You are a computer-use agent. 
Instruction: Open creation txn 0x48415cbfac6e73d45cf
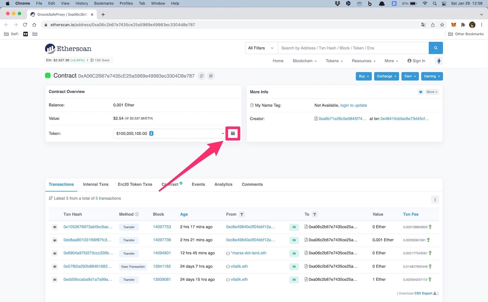[405, 119]
